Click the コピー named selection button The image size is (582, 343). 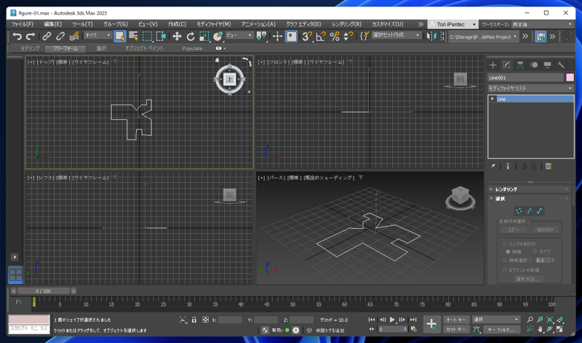point(514,230)
